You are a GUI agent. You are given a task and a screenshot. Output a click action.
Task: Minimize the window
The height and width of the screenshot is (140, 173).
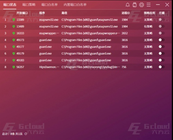(158, 5)
